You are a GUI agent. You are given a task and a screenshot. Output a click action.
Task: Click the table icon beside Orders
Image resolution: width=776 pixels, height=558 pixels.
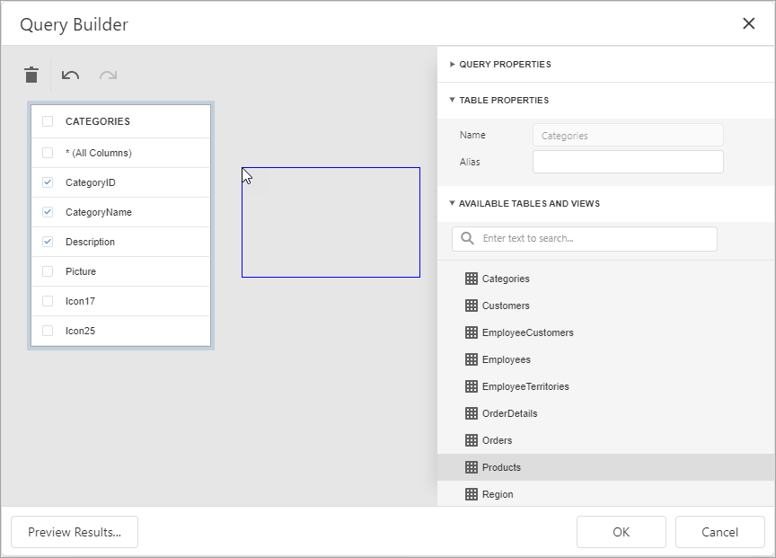tap(471, 440)
